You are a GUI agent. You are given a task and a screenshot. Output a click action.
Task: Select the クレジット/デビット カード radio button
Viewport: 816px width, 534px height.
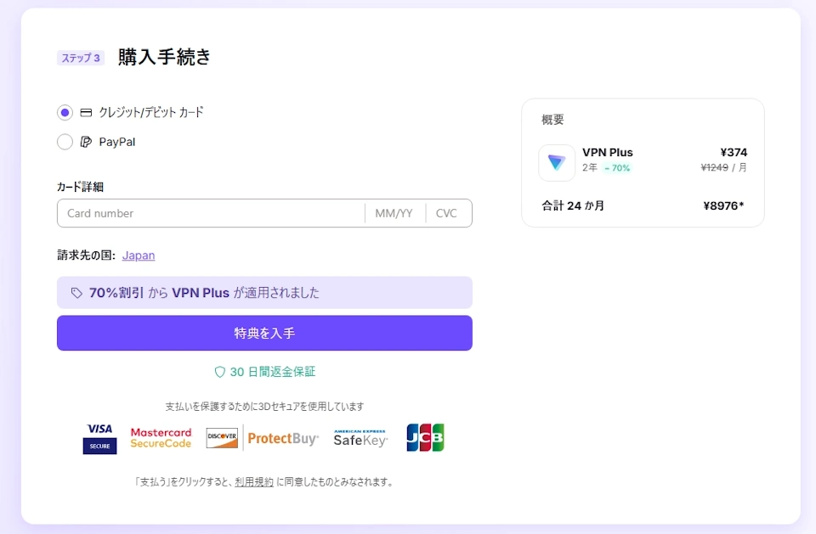pyautogui.click(x=65, y=111)
